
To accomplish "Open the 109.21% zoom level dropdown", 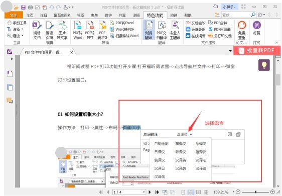I will pyautogui.click(x=233, y=192).
